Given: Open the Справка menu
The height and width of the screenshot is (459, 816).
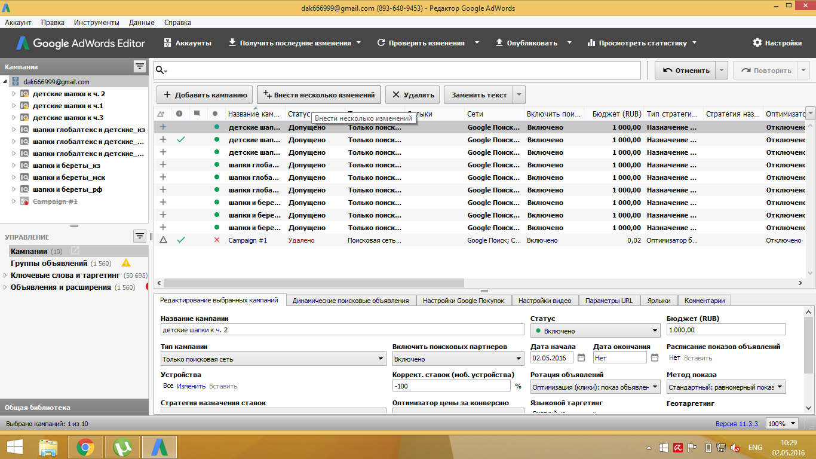Looking at the screenshot, I should click(x=177, y=22).
